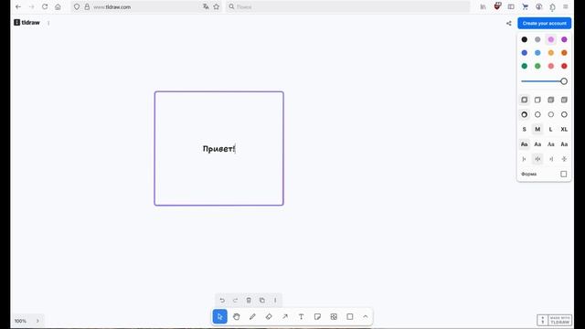Choose the solid stroke style
This screenshot has width=585, height=329.
click(564, 114)
